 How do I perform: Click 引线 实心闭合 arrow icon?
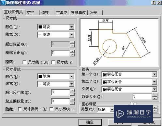(105, 89)
